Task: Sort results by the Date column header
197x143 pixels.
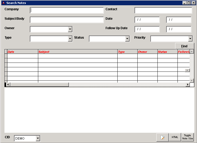Action: point(22,52)
